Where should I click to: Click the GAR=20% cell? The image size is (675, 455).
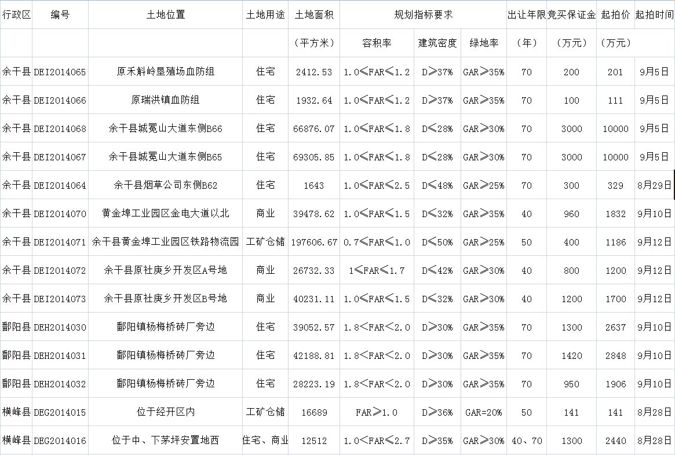click(484, 412)
